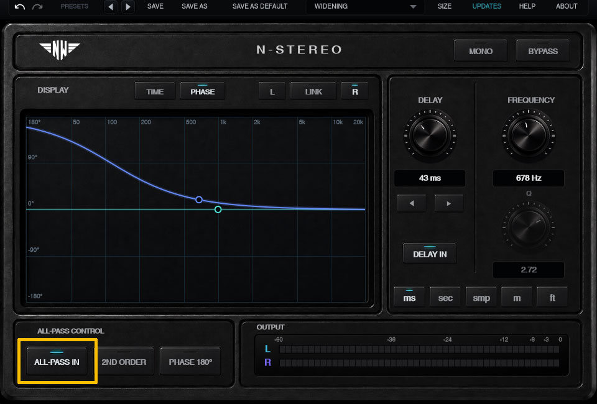The width and height of the screenshot is (597, 404).
Task: Open the SIZE menu
Action: pyautogui.click(x=444, y=6)
